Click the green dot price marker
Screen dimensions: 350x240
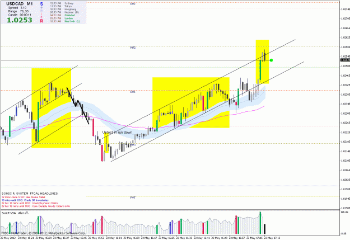pyautogui.click(x=271, y=60)
